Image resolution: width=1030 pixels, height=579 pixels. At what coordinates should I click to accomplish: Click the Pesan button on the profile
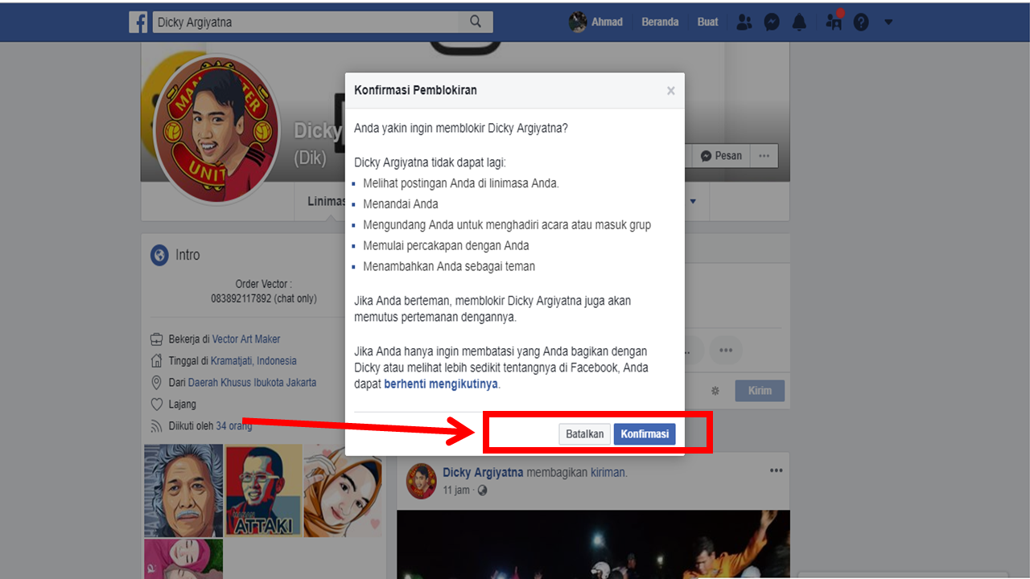[x=720, y=155]
